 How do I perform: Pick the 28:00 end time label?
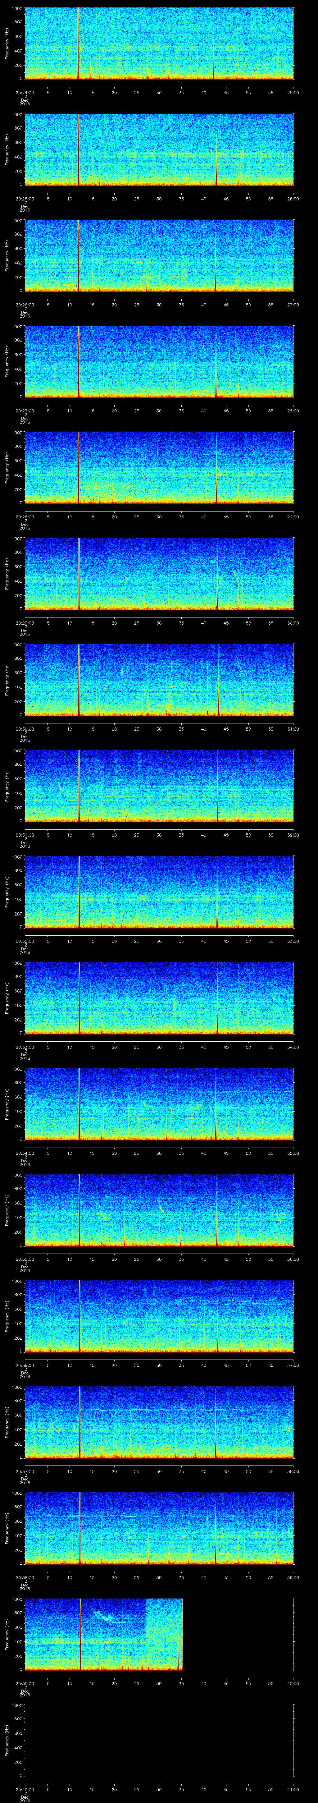pos(293,410)
